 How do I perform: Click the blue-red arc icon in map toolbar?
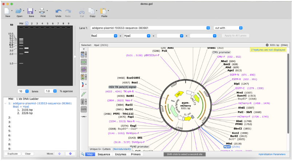[83, 85]
